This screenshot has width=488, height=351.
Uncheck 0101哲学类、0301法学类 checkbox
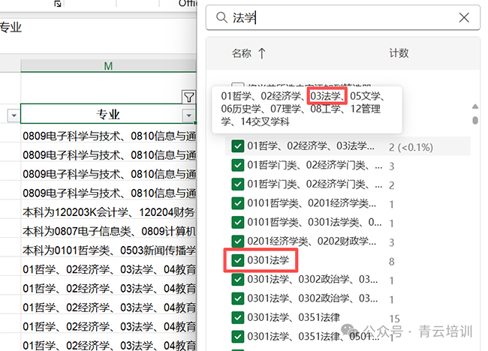[238, 222]
